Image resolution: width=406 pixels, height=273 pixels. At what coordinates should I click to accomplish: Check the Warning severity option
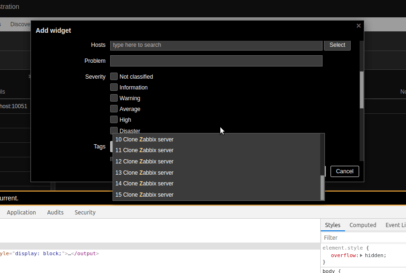tap(114, 98)
